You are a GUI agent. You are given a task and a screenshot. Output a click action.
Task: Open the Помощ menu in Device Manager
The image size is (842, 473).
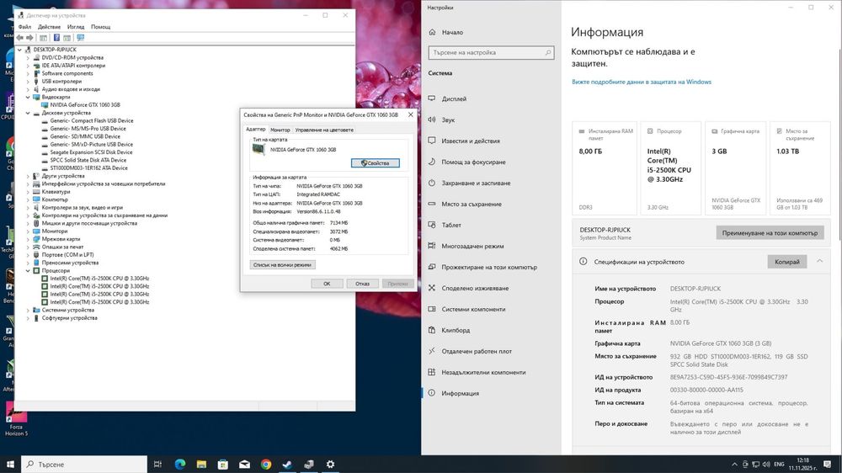100,27
